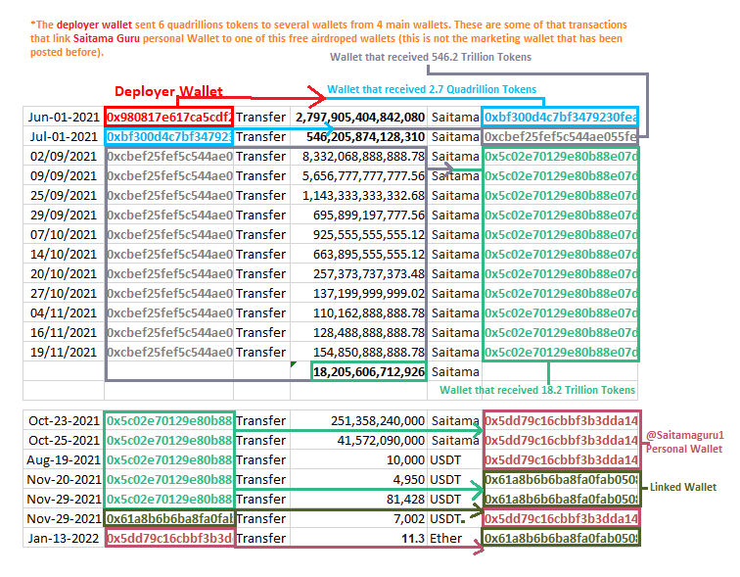Select the 81,428 USDT amount cell
Screen dimensions: 740x577
[x=359, y=499]
